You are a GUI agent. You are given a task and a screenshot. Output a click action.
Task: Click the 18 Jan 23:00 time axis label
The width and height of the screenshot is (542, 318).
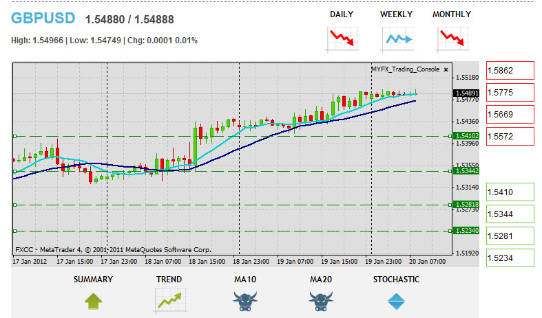(x=251, y=262)
